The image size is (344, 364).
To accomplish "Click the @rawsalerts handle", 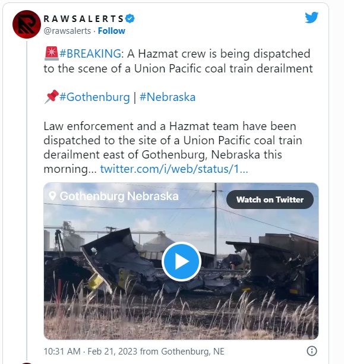I will pos(67,31).
